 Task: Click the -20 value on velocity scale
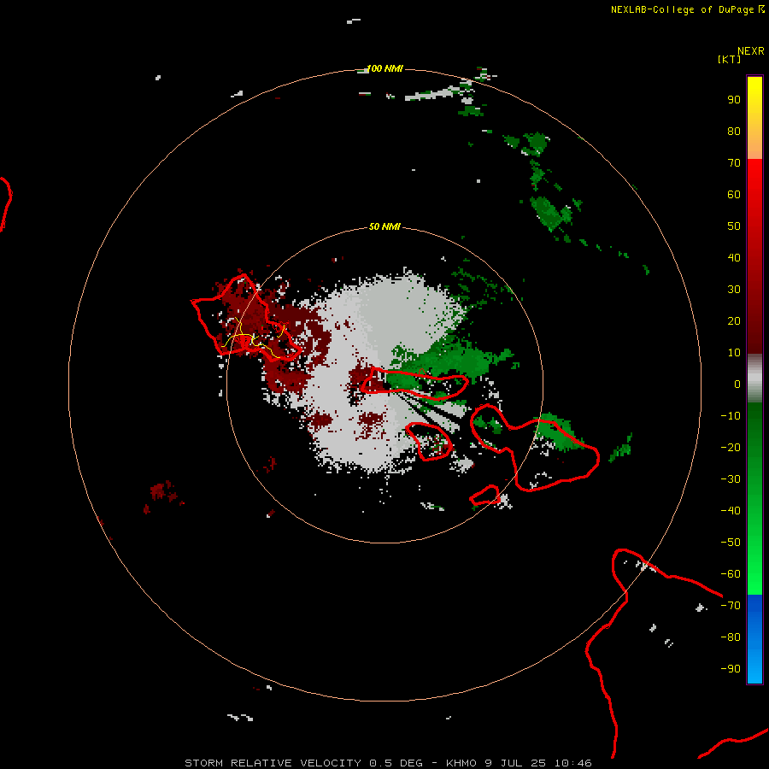[731, 447]
